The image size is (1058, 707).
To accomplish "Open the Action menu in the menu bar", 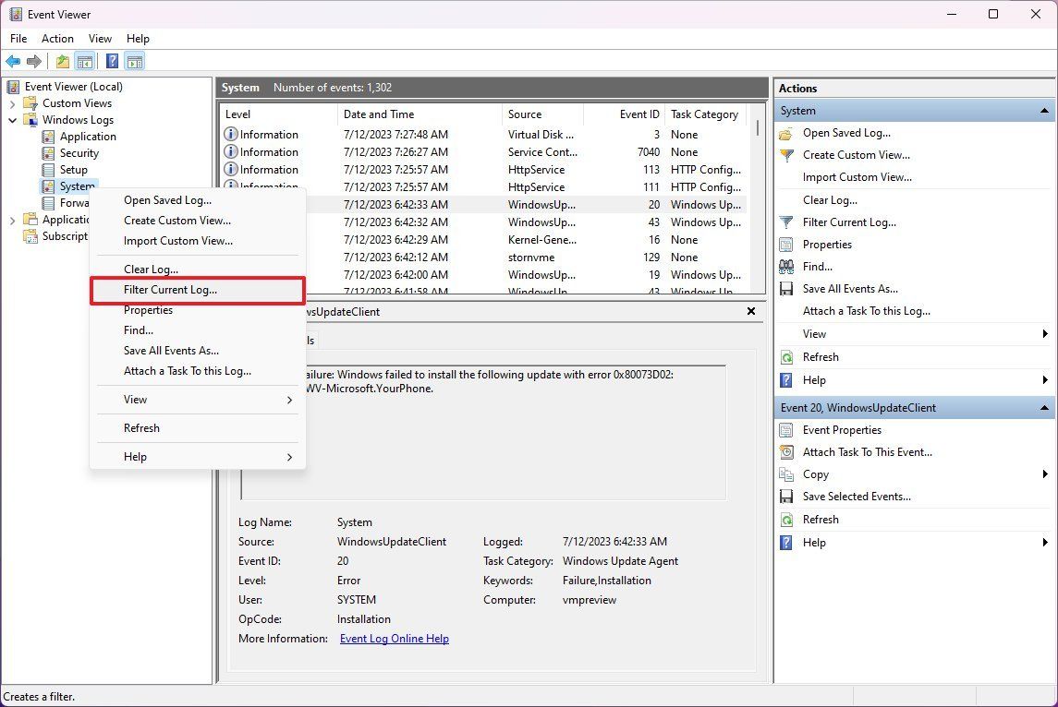I will pyautogui.click(x=57, y=38).
